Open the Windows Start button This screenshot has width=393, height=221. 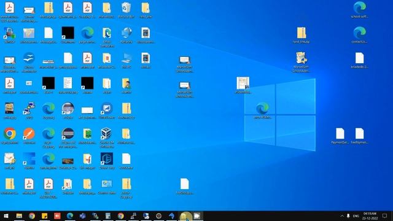(x=6, y=215)
